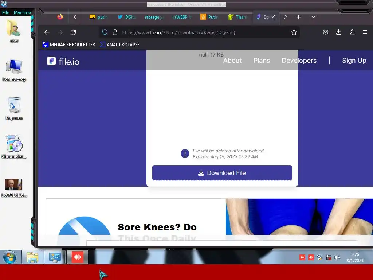Click the Download File button
Viewport: 373px width, 280px height.
point(222,173)
